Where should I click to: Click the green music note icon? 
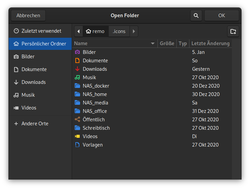click(77, 77)
